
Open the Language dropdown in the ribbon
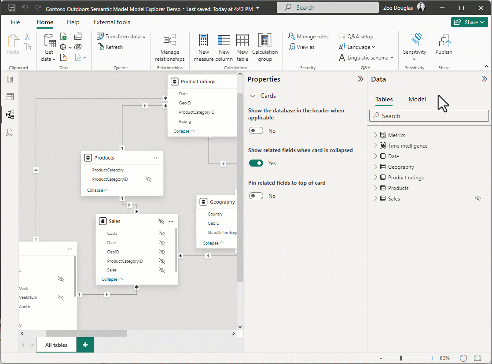pos(357,47)
